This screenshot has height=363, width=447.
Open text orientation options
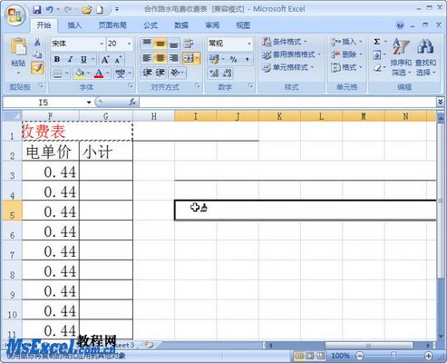[x=177, y=73]
